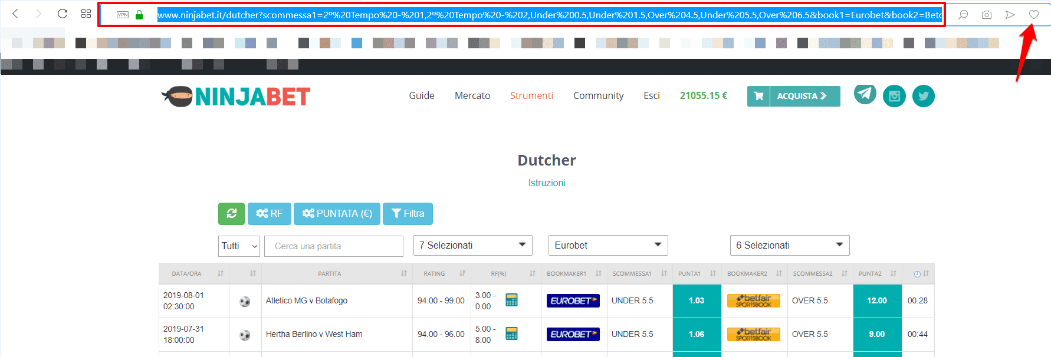The height and width of the screenshot is (357, 1051).
Task: Open calculator for Hertha Berlino v West Ham
Action: [x=511, y=334]
